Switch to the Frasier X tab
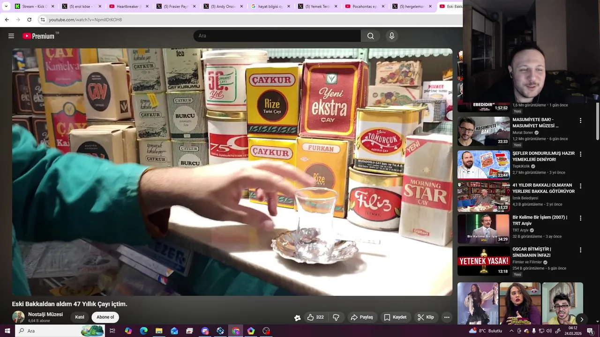 coord(176,7)
